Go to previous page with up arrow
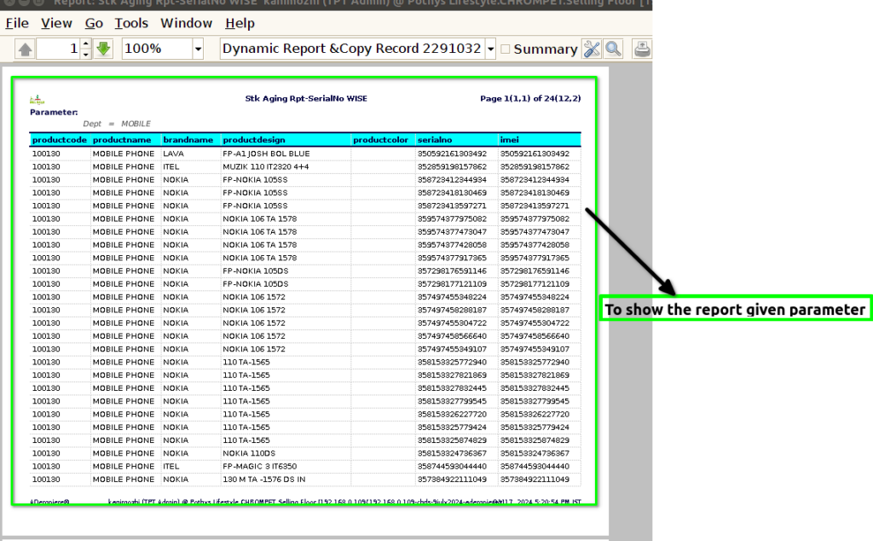This screenshot has height=541, width=873. point(25,49)
